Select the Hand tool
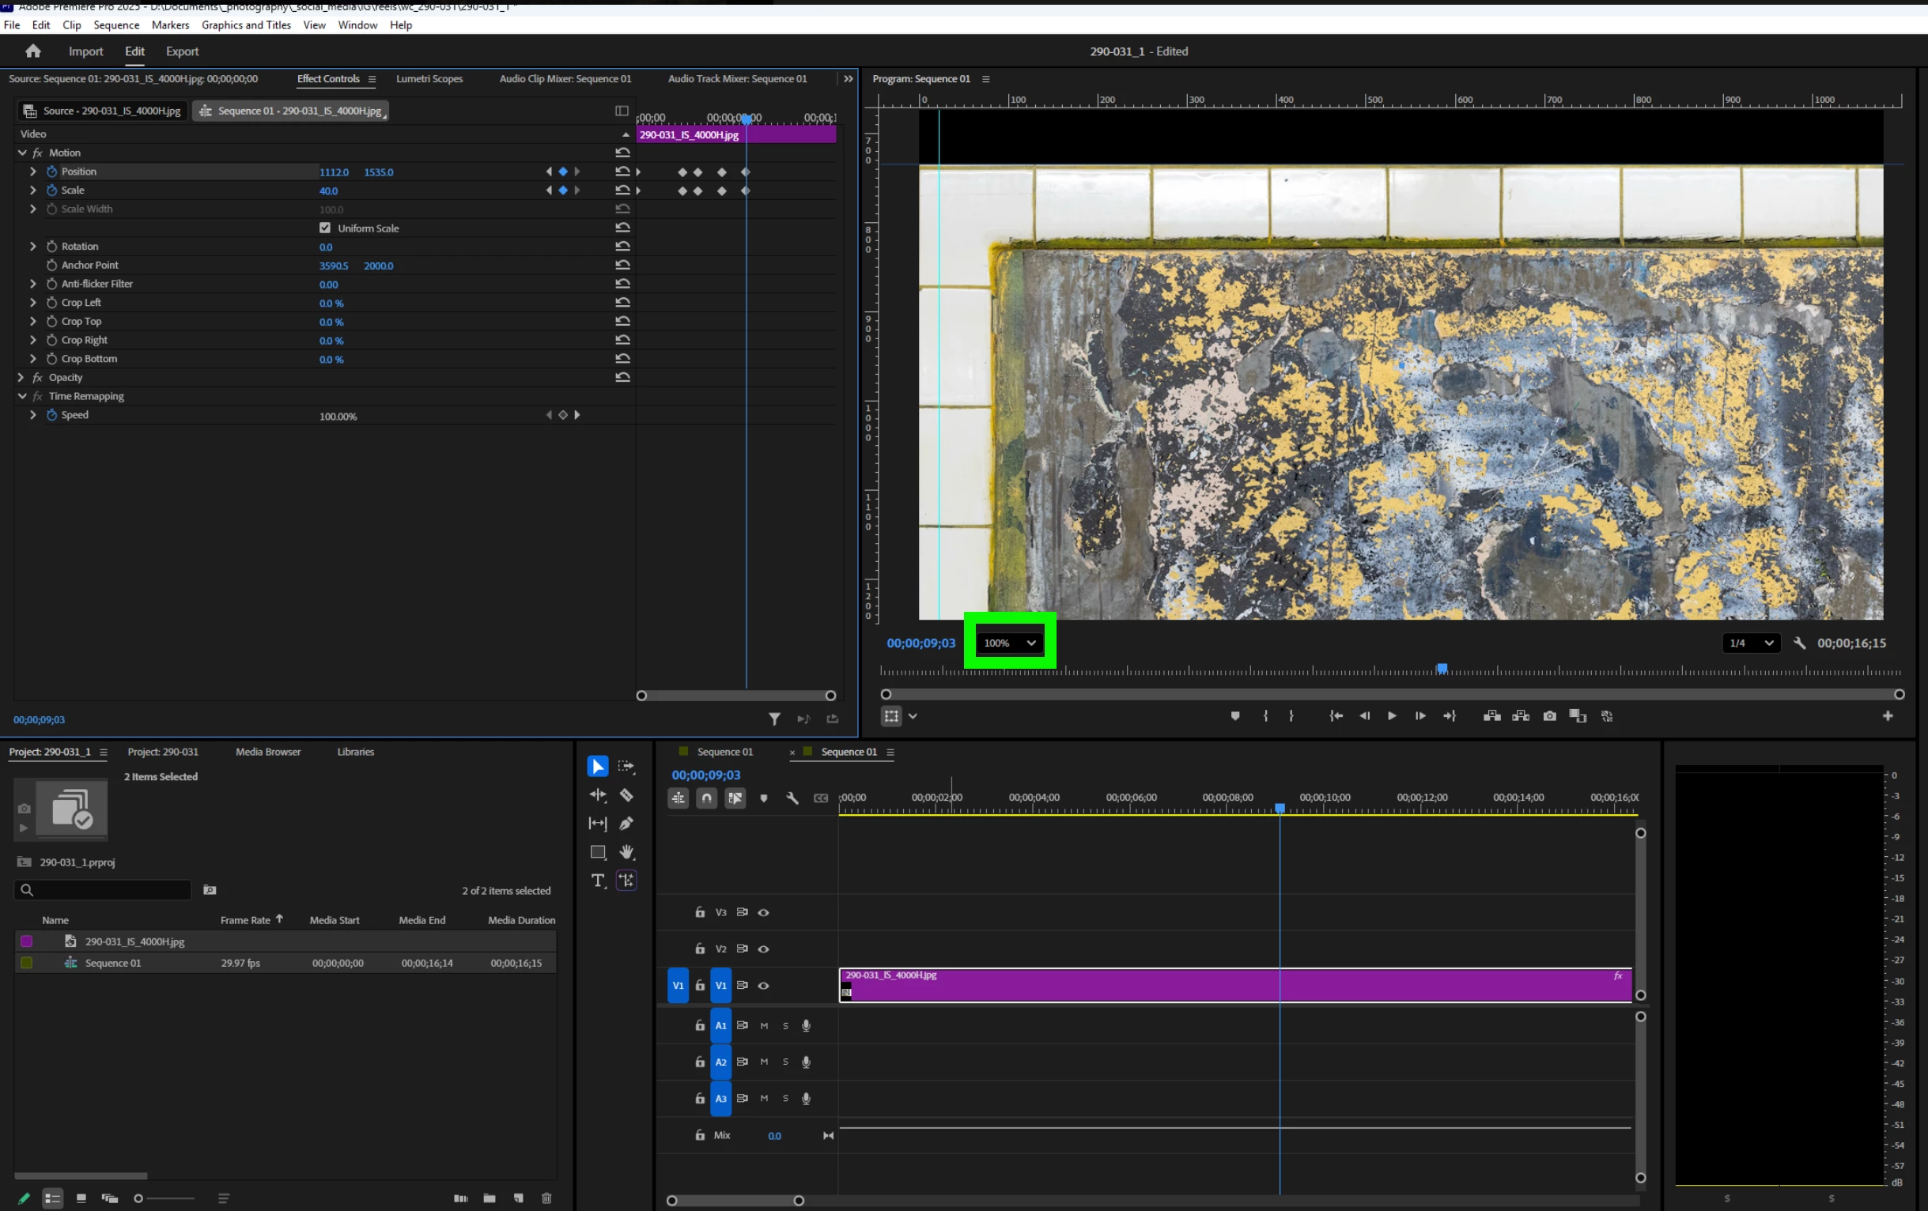Screen dimensions: 1928x1211 pyautogui.click(x=626, y=851)
